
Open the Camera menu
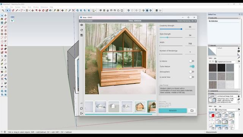(17, 7)
